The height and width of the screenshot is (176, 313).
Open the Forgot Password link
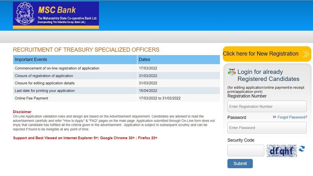292,117
